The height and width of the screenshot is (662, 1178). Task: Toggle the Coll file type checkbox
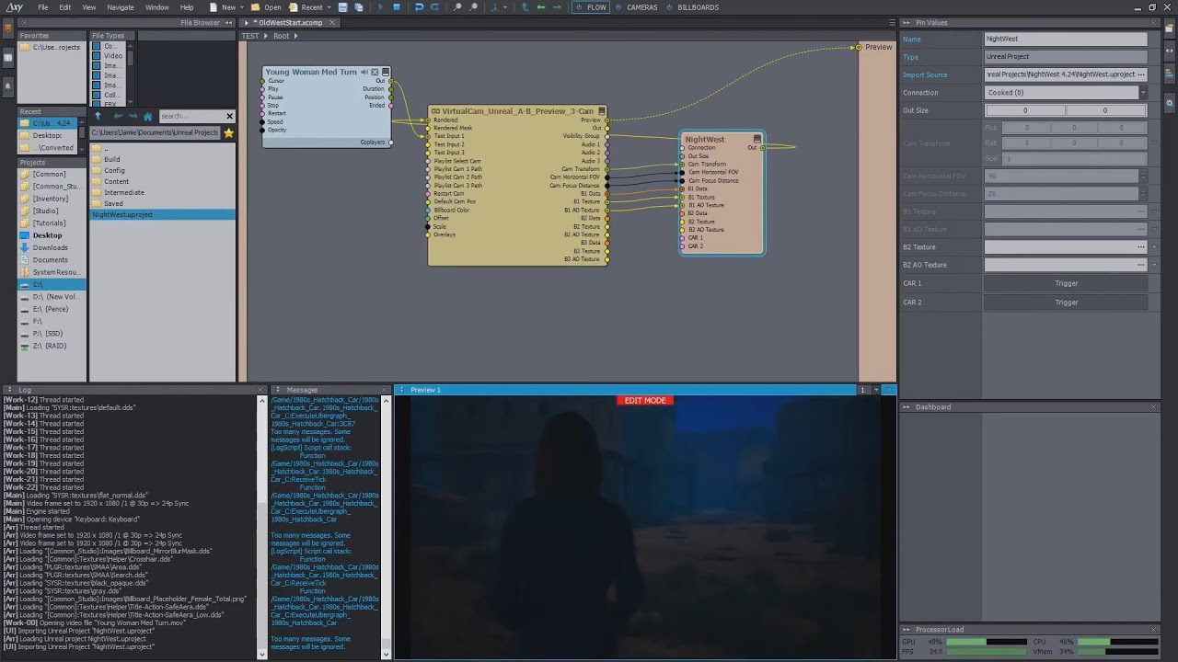(96, 95)
